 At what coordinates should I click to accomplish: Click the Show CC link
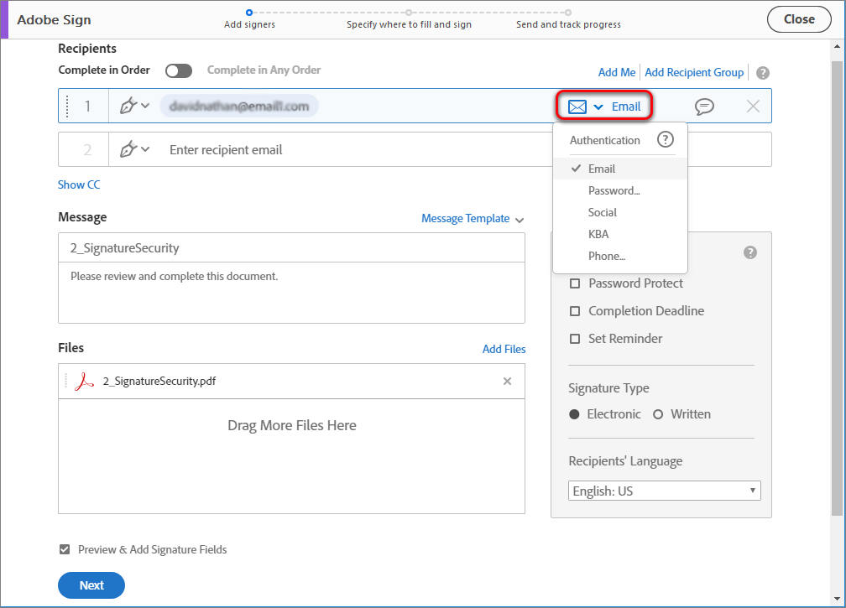click(78, 184)
